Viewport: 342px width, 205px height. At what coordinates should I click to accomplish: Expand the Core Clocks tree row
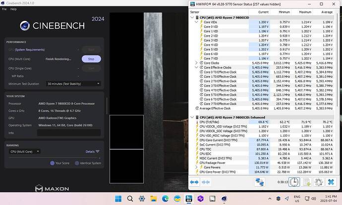tap(196, 63)
